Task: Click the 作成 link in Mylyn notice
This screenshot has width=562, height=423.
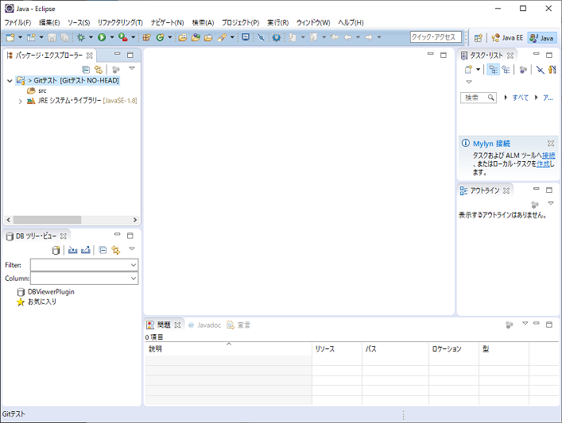Action: pos(543,163)
